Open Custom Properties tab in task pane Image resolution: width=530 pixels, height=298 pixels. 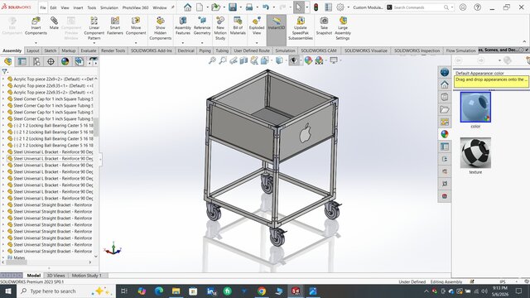[445, 147]
